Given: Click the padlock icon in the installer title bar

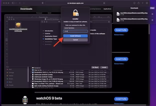Looking at the screenshot, I should 109,22.
